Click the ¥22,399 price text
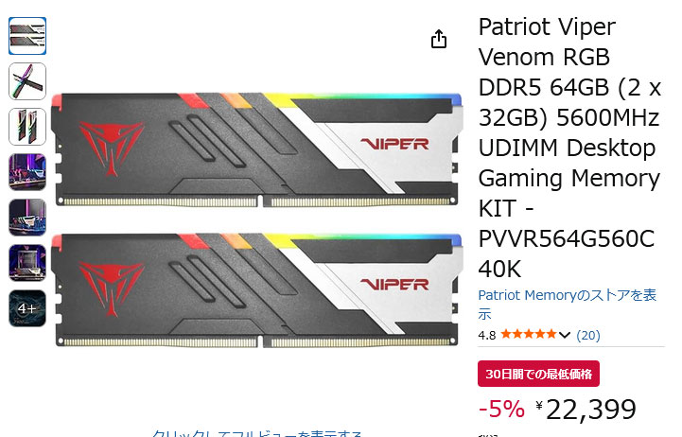The width and height of the screenshot is (682, 437). click(586, 410)
